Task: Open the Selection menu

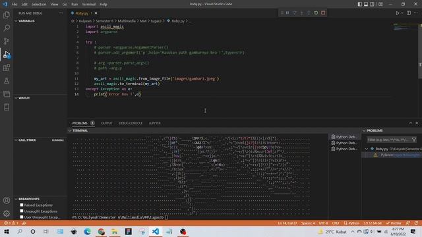Action: point(39,5)
